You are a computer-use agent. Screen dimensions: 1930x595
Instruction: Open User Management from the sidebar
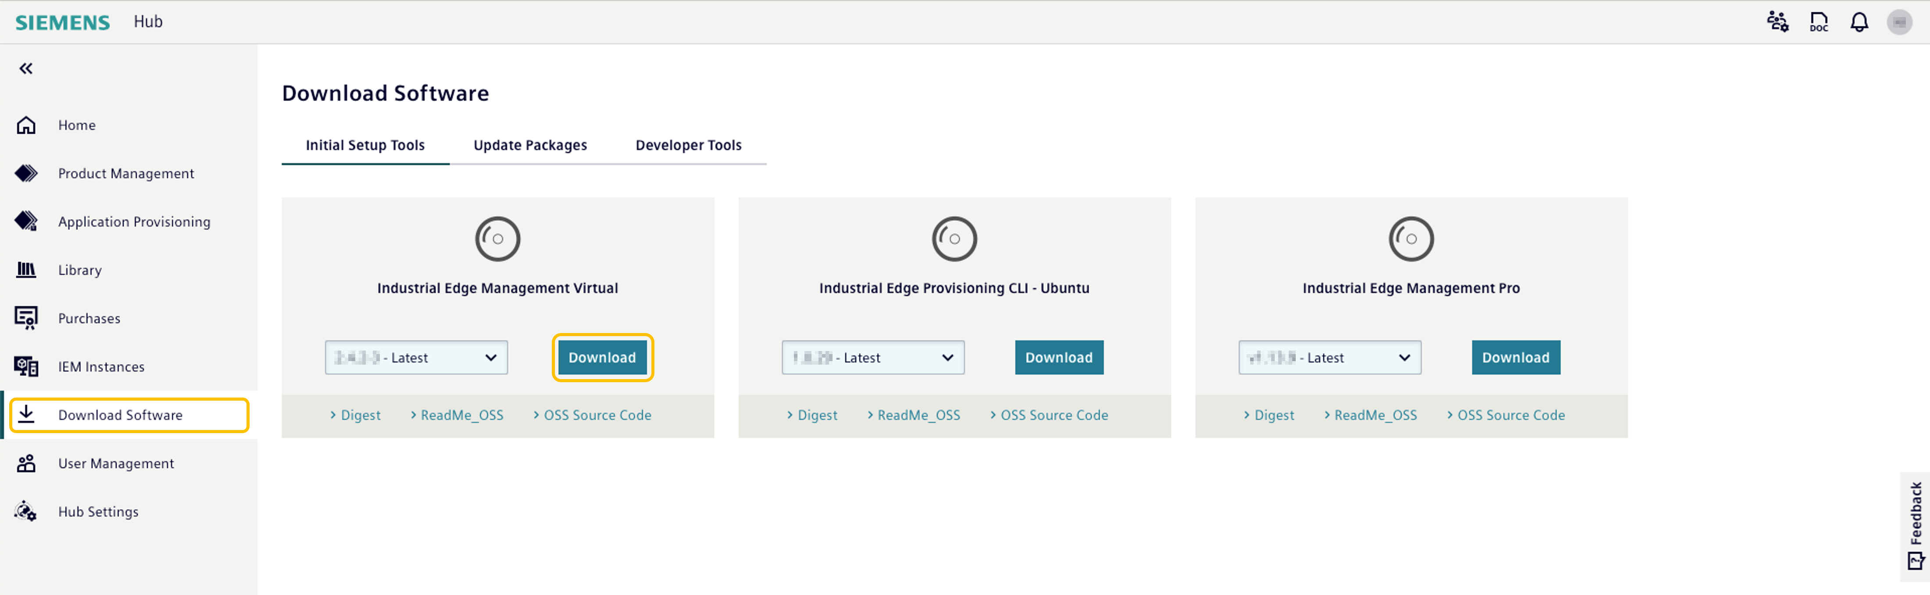pos(116,463)
